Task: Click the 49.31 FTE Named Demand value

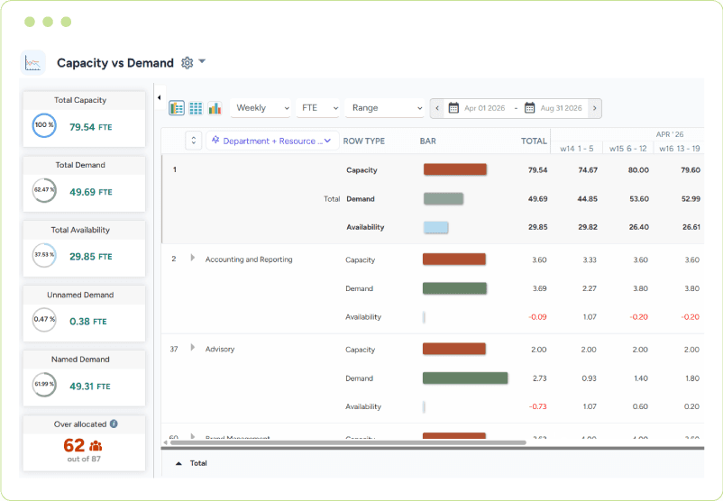Action: click(x=90, y=387)
